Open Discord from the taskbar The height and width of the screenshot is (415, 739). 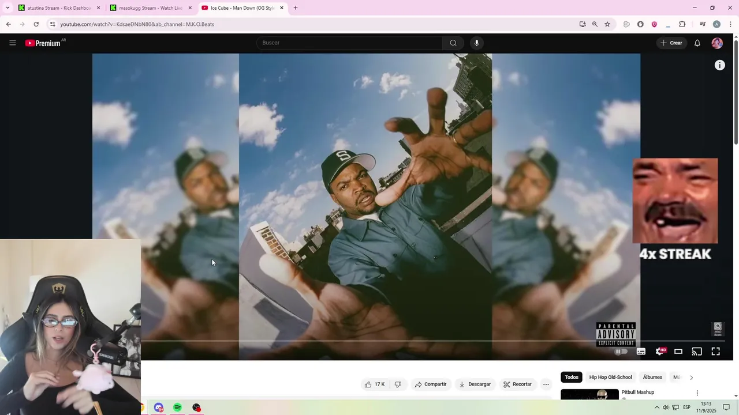(x=159, y=408)
